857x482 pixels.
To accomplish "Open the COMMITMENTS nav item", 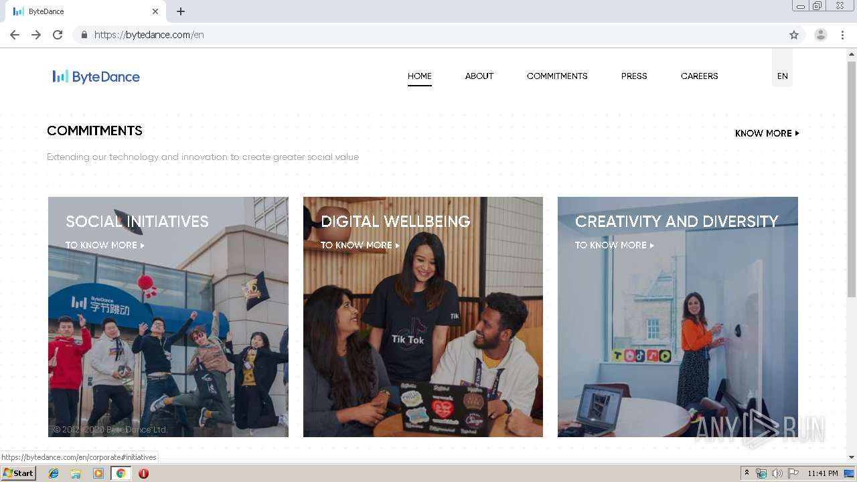I will coord(557,76).
